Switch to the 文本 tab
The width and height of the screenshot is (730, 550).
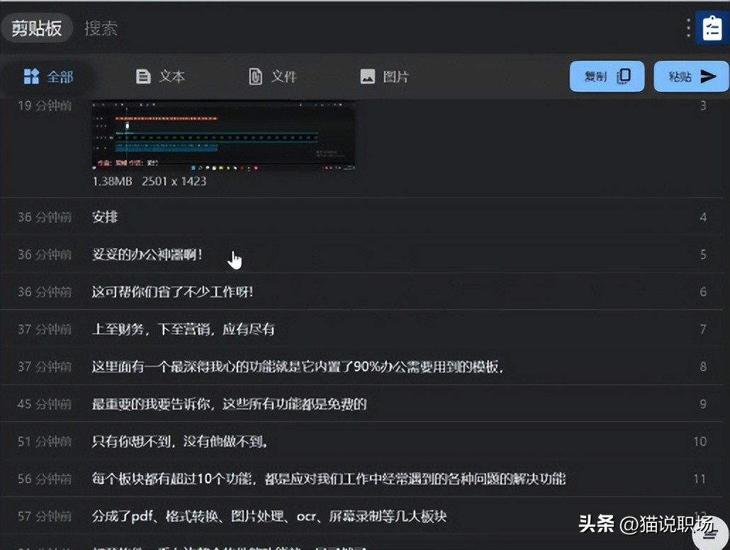(161, 76)
